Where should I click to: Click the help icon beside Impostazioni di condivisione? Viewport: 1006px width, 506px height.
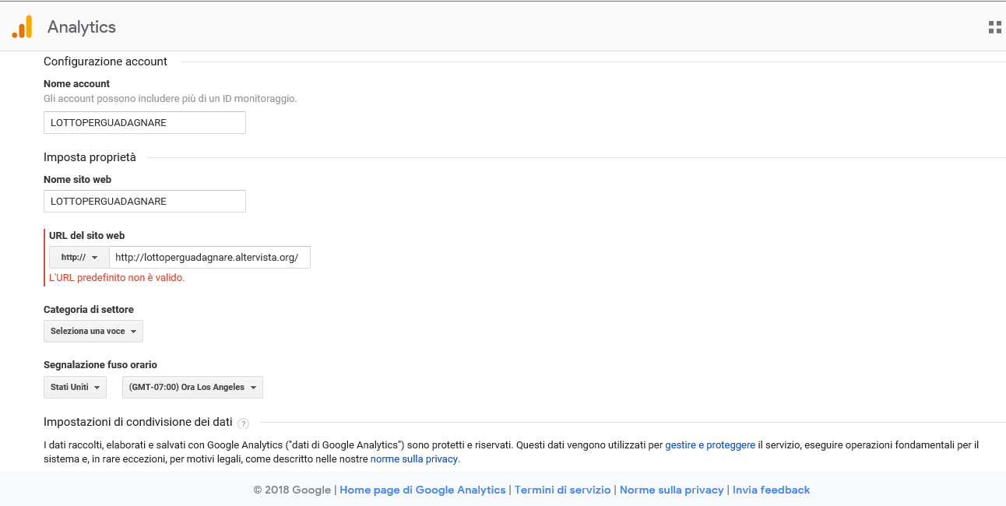click(243, 423)
